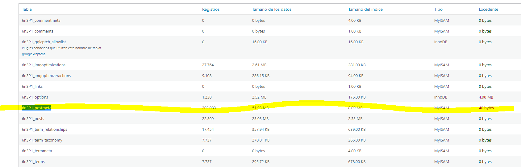Select table name 6n3P1_options
Screen dimensions: 521x167
(35, 97)
